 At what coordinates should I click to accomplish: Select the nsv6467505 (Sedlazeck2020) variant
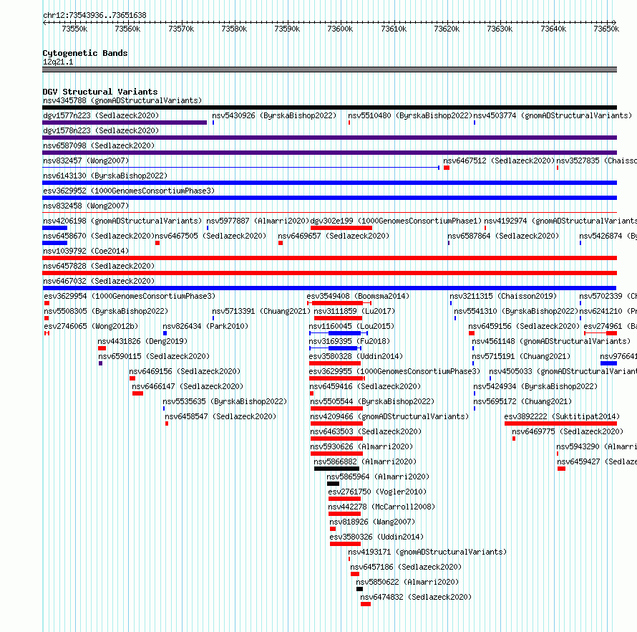coord(210,236)
